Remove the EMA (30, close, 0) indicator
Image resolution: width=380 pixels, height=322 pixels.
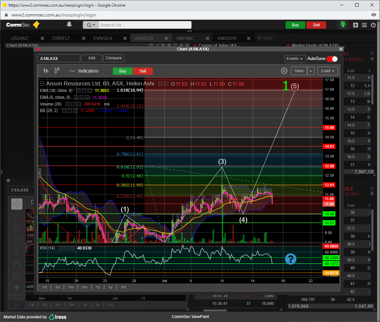pyautogui.click(x=90, y=91)
